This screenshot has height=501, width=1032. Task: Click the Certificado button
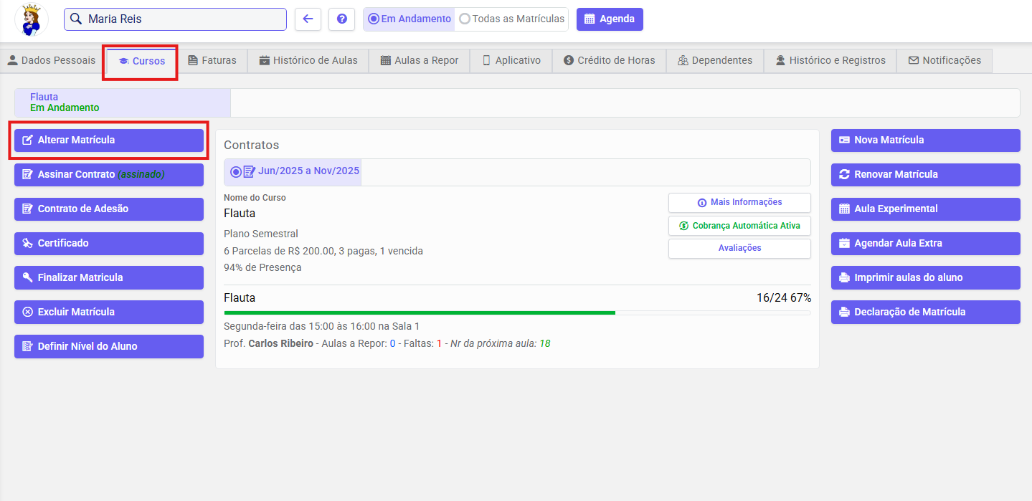pos(109,243)
